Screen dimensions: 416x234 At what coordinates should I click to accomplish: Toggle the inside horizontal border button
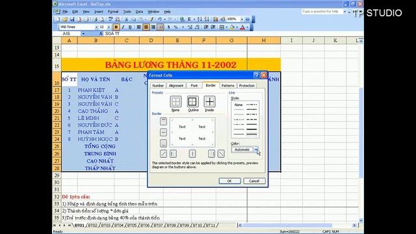(163, 132)
